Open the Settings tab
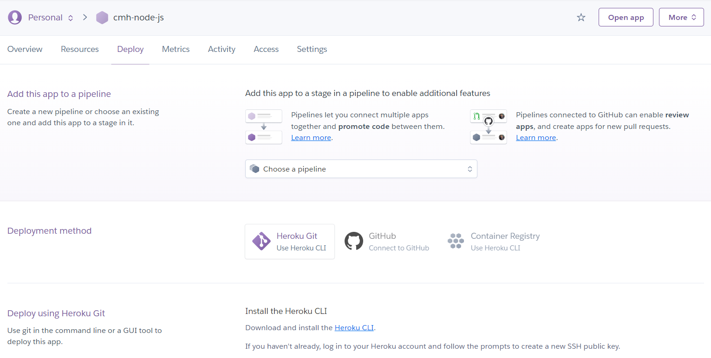This screenshot has height=358, width=711. (312, 49)
